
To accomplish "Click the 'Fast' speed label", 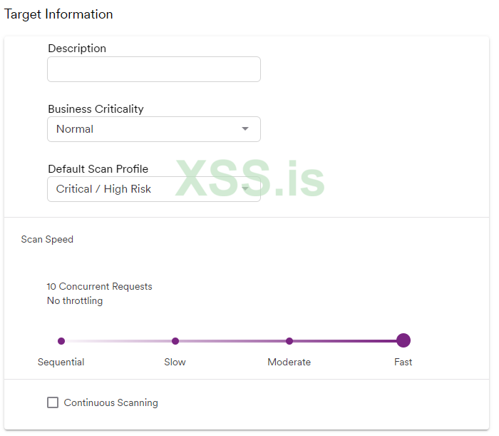I will coord(403,362).
